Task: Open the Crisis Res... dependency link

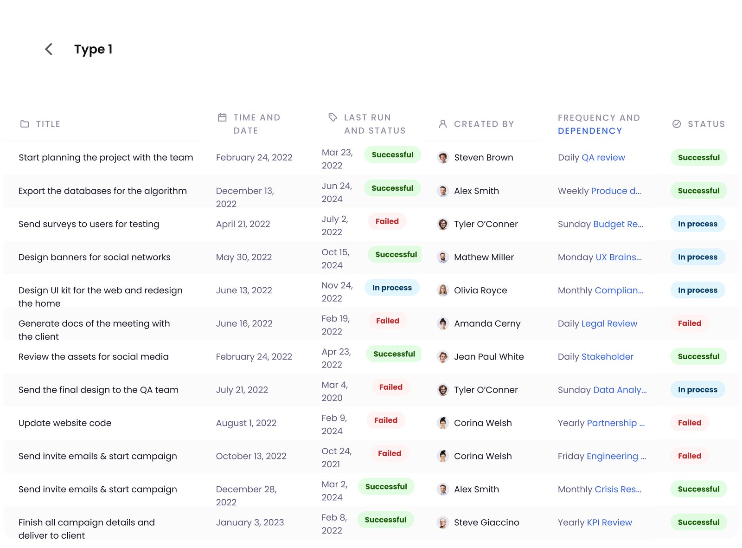Action: coord(618,489)
